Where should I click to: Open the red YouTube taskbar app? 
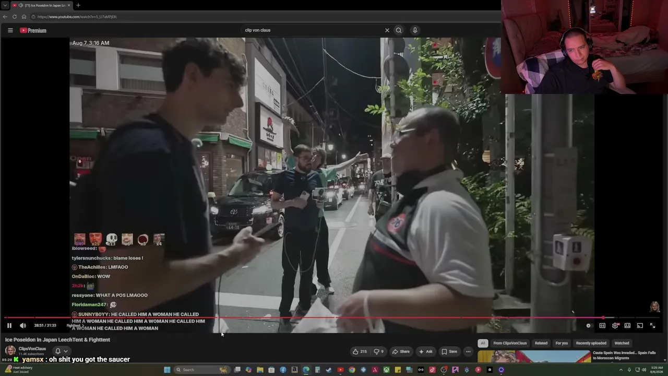(x=340, y=370)
